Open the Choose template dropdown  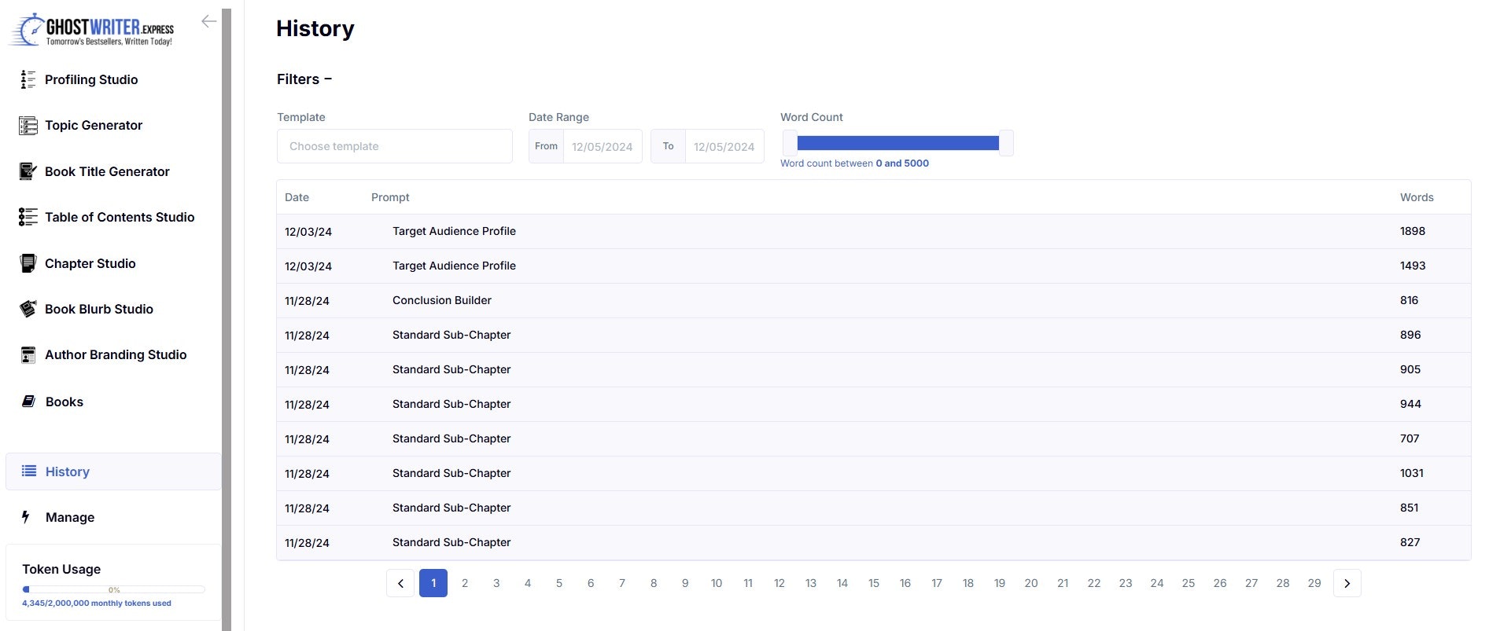(x=395, y=146)
